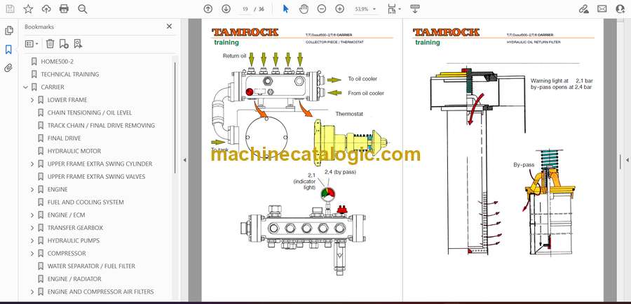631x304 pixels.
Task: Open UPPER FRAME EXTRA SWING VALVES bookmark
Action: (96, 177)
